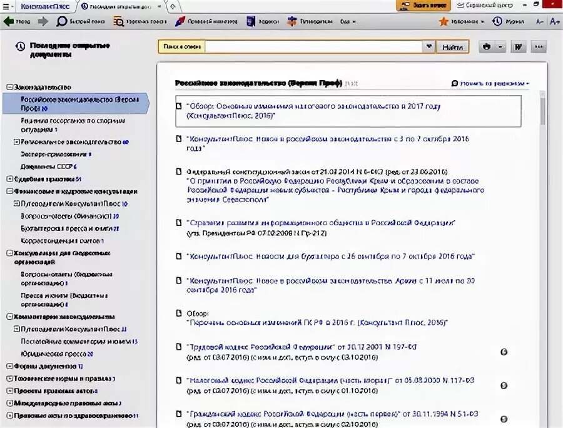Export list to Word icon
Viewport: 563px width, 428px height.
518,47
